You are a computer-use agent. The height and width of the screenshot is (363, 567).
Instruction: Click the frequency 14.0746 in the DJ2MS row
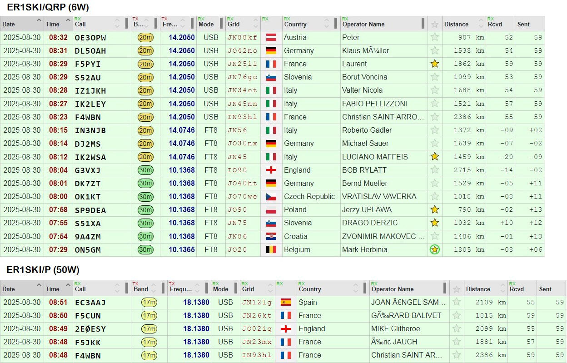coord(182,144)
